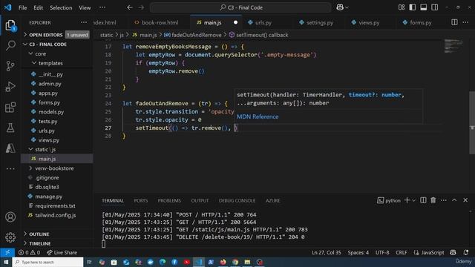Collapse the C3 - FINAL CODE folder
The image size is (475, 267).
pyautogui.click(x=25, y=44)
